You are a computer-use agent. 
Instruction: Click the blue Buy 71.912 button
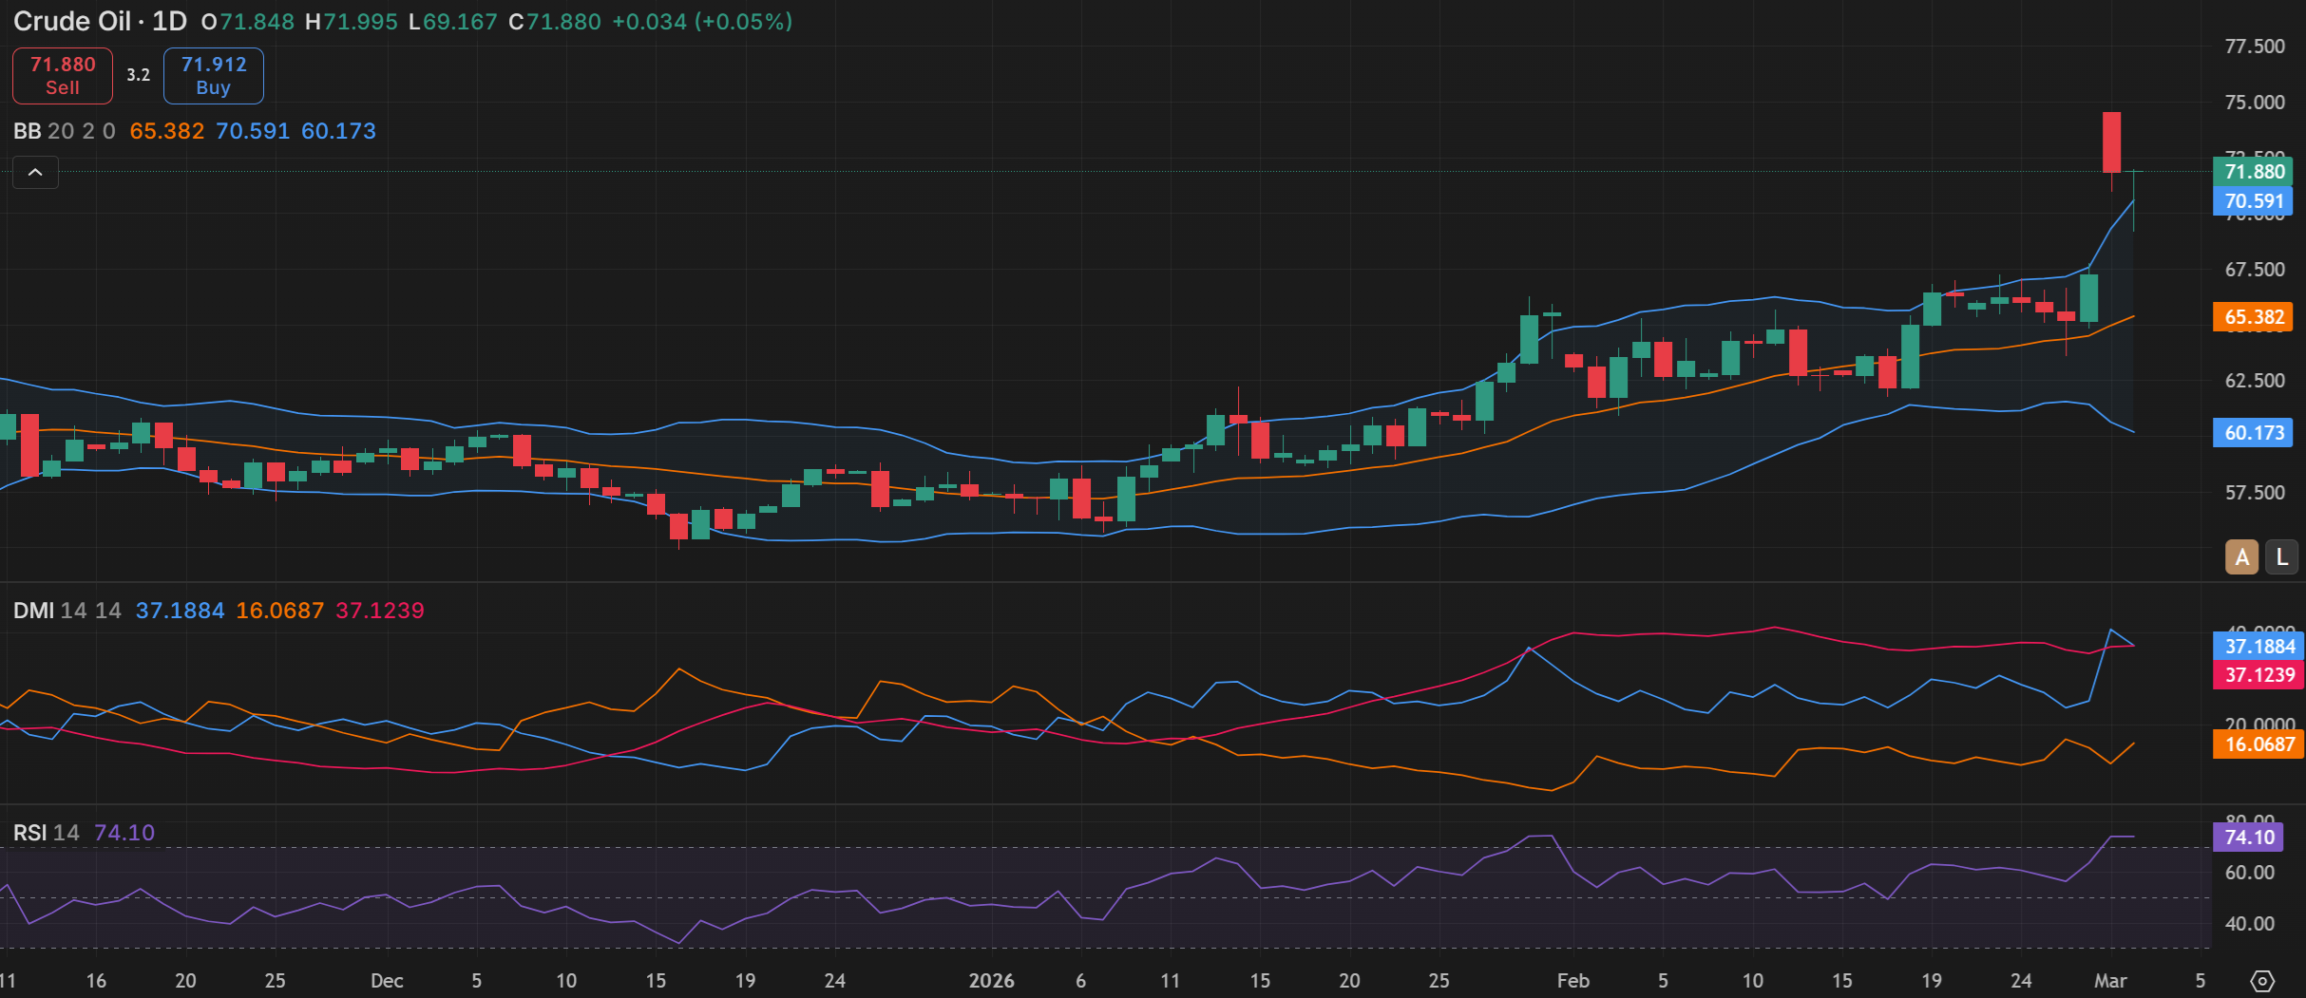pyautogui.click(x=214, y=76)
